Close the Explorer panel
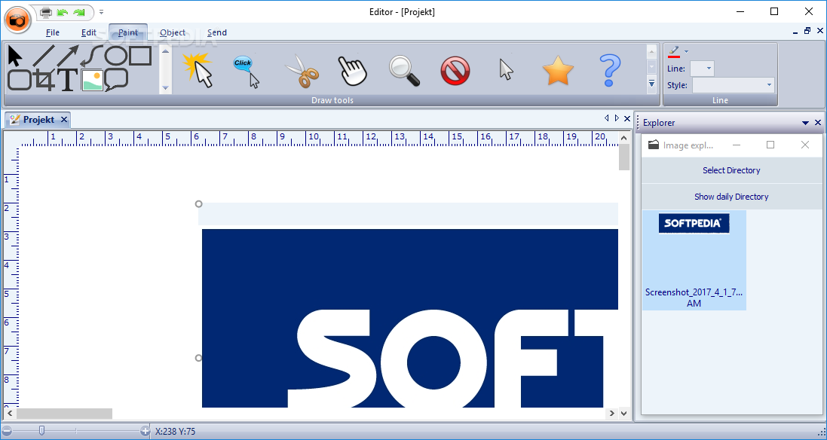827x440 pixels. click(x=818, y=123)
